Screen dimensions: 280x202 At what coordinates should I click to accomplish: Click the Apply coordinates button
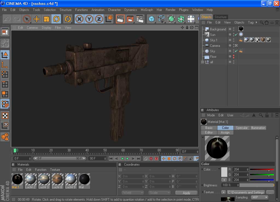click(x=186, y=193)
